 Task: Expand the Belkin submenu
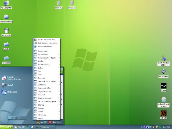46,68
